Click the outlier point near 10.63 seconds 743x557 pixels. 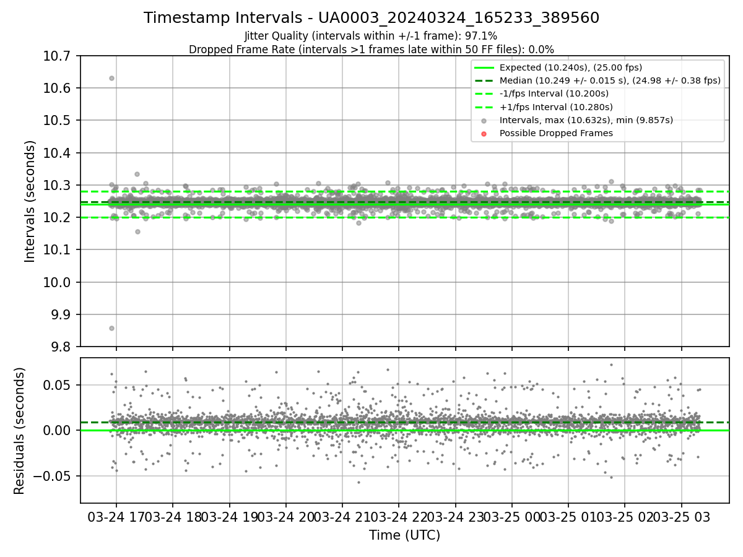point(111,78)
